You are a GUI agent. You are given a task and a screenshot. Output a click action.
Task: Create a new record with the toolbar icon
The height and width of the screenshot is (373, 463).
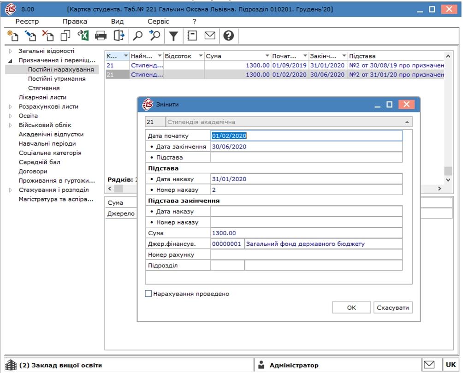(x=12, y=36)
